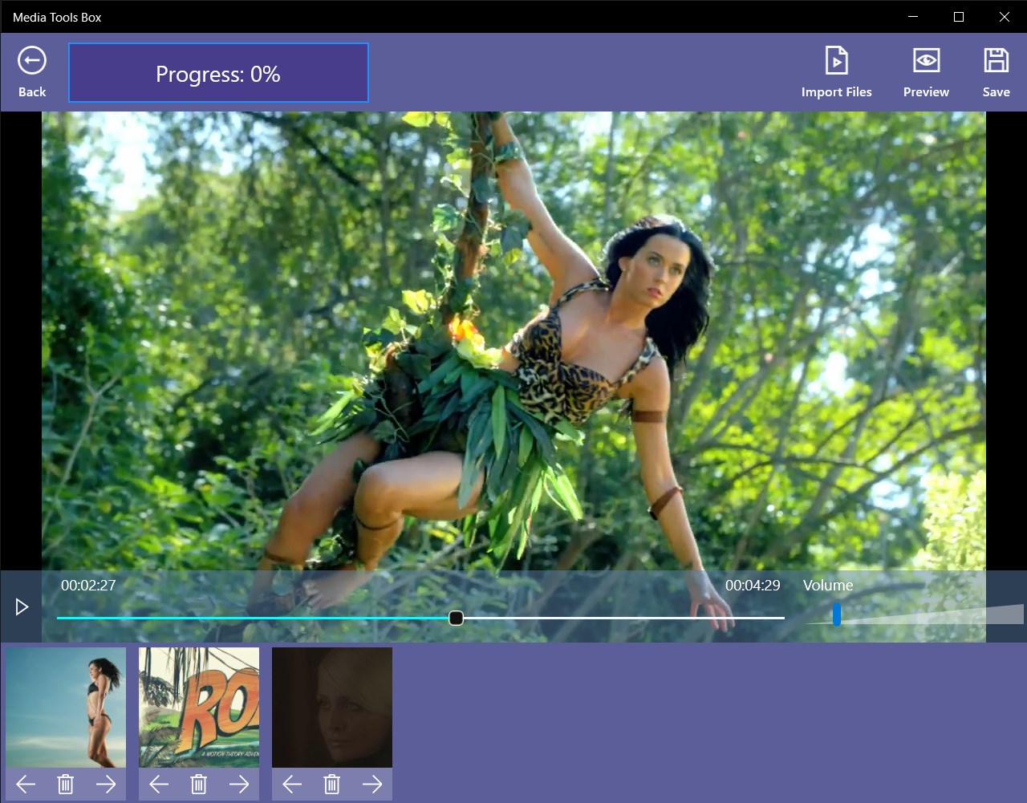The image size is (1027, 803).
Task: Play the video with the play button
Action: [x=22, y=607]
